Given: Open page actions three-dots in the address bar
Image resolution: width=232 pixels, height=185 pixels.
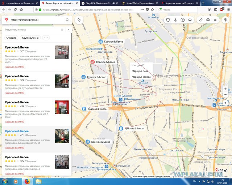Looking at the screenshot, I should click(142, 10).
